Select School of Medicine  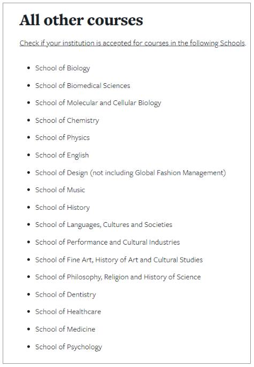65,329
